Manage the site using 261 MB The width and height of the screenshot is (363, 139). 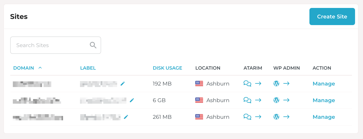324,117
